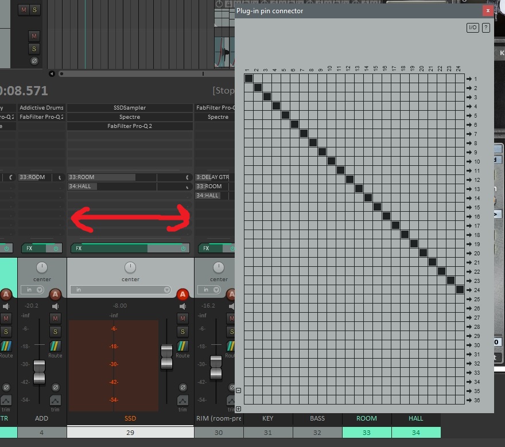The height and width of the screenshot is (447, 505).
Task: Solo the SSD mixer strip
Action: pos(182,332)
